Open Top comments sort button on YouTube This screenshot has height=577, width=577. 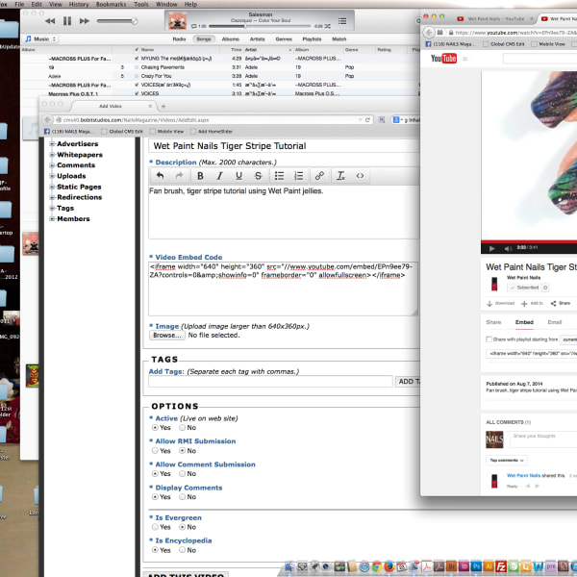tap(507, 461)
